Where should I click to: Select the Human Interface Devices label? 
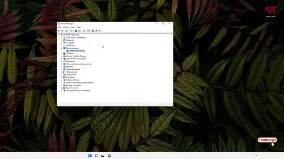point(76,56)
